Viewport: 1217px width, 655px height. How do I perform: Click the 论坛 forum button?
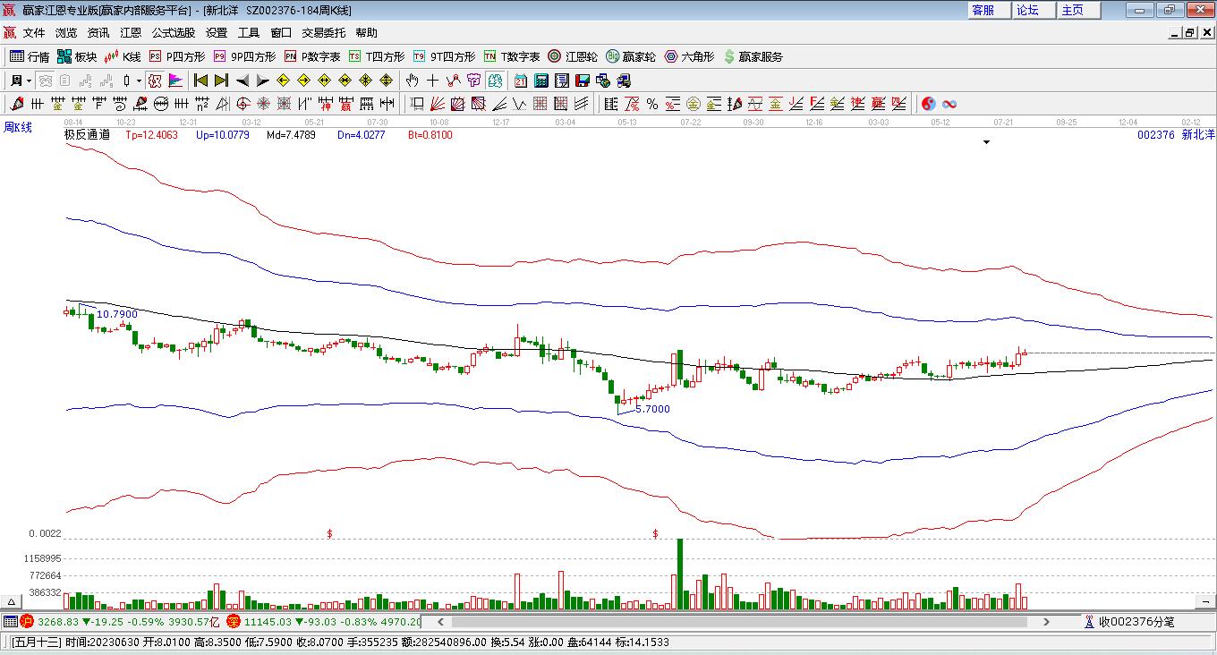(1027, 10)
